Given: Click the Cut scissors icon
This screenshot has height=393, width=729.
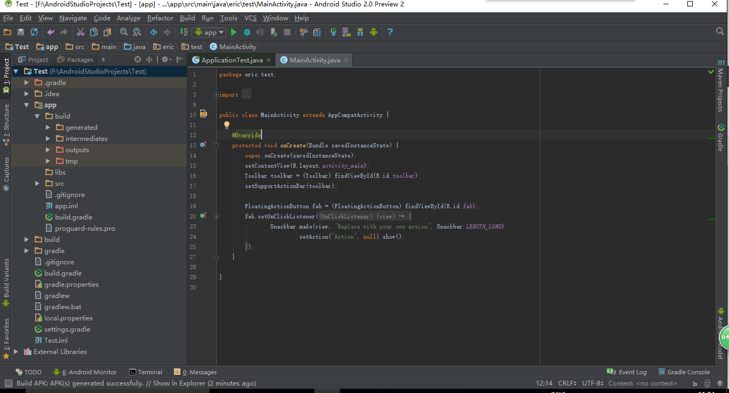Looking at the screenshot, I should (x=81, y=32).
